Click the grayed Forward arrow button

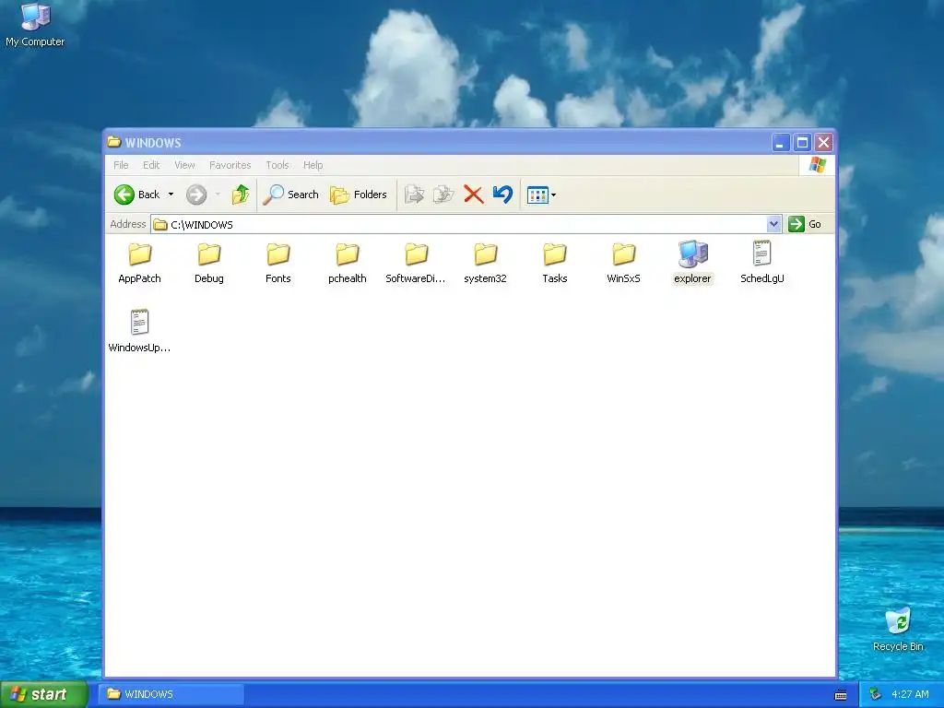(x=196, y=195)
